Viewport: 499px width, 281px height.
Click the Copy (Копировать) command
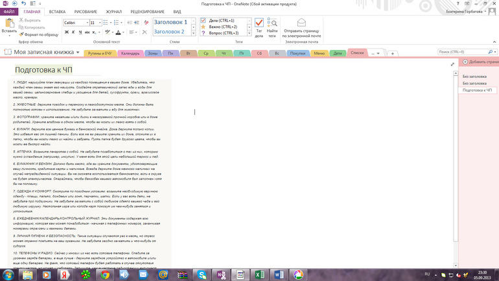tap(32, 27)
